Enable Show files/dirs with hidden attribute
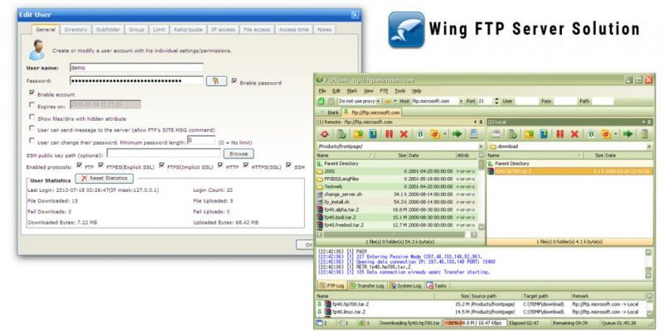This screenshot has height=331, width=663. [x=31, y=117]
